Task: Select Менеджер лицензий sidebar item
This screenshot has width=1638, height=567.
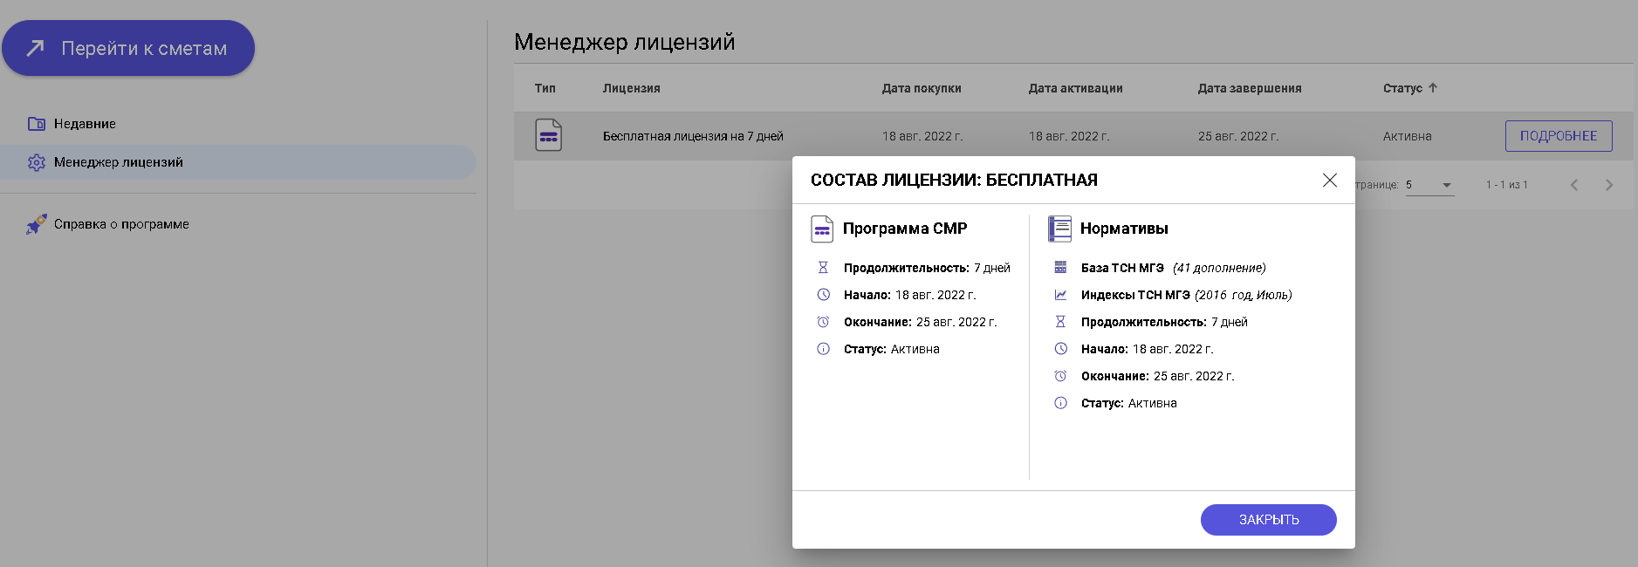Action: click(x=237, y=162)
